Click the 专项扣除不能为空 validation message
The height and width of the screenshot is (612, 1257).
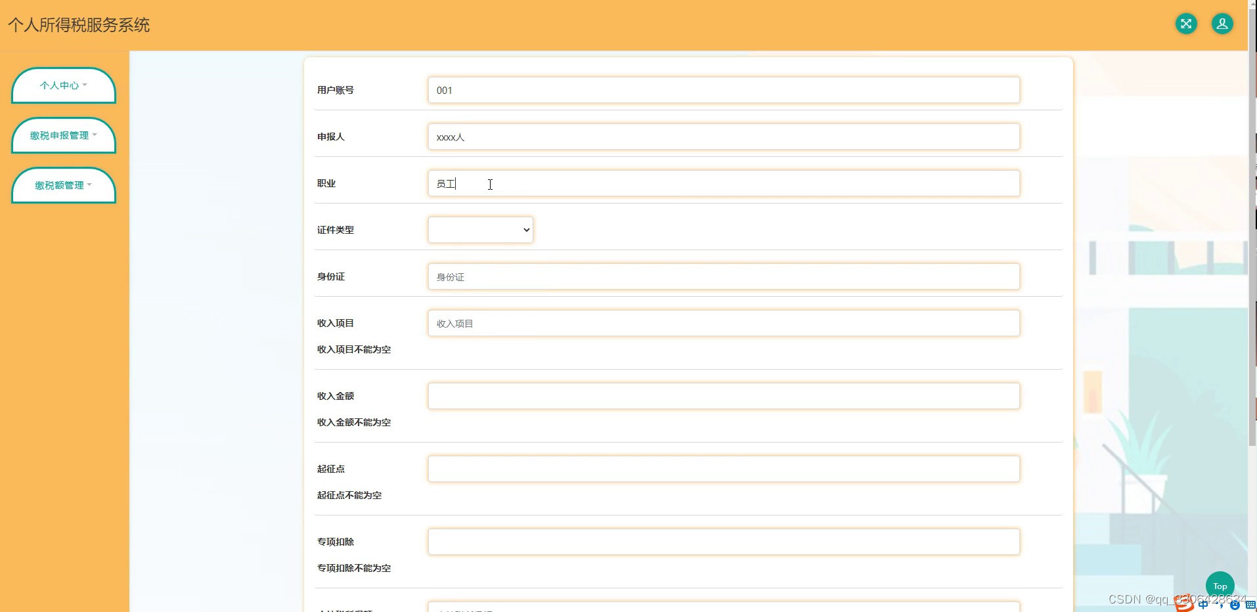pos(354,568)
